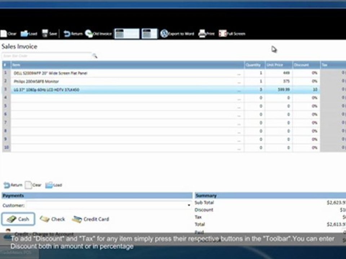The height and width of the screenshot is (259, 346).
Task: Select the LG 37" 1080p LCD HDTV item
Action: 46,90
